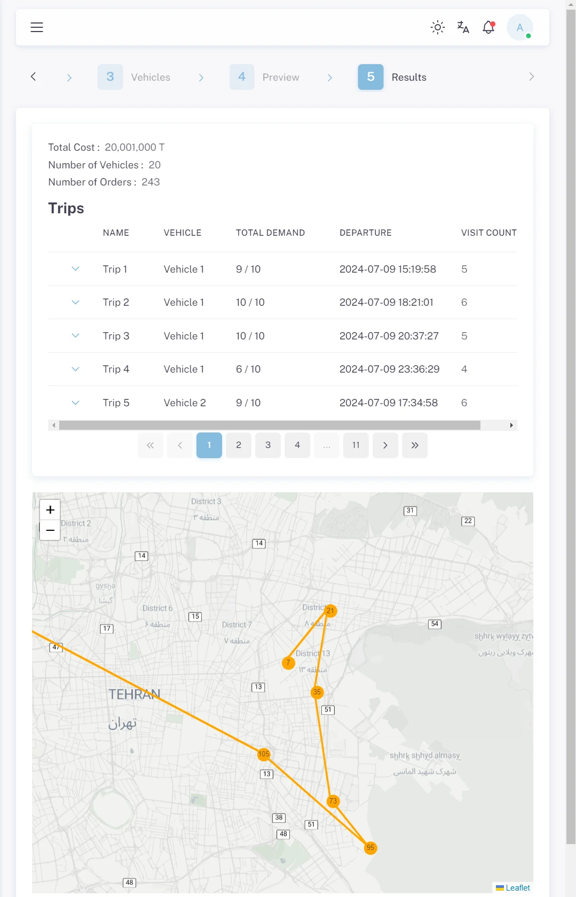Open the user avatar menu

tap(520, 27)
